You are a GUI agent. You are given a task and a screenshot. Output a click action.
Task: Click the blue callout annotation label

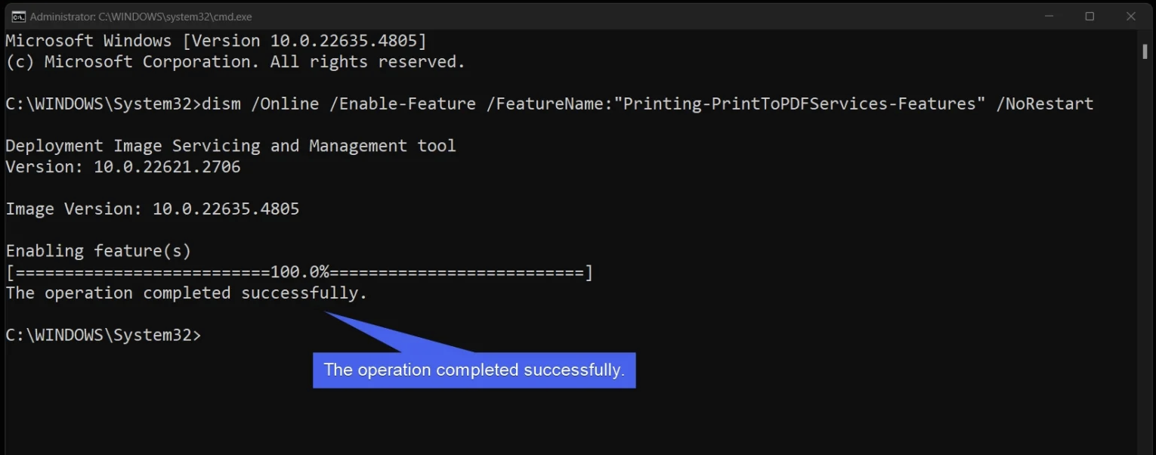click(x=474, y=370)
